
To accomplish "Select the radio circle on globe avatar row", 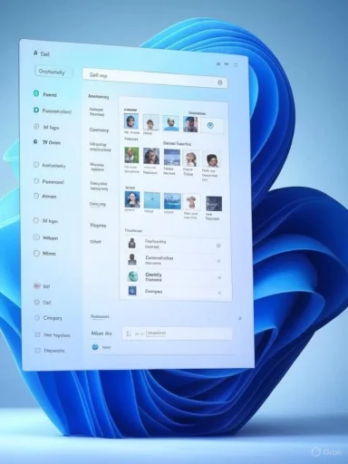I will [x=219, y=277].
